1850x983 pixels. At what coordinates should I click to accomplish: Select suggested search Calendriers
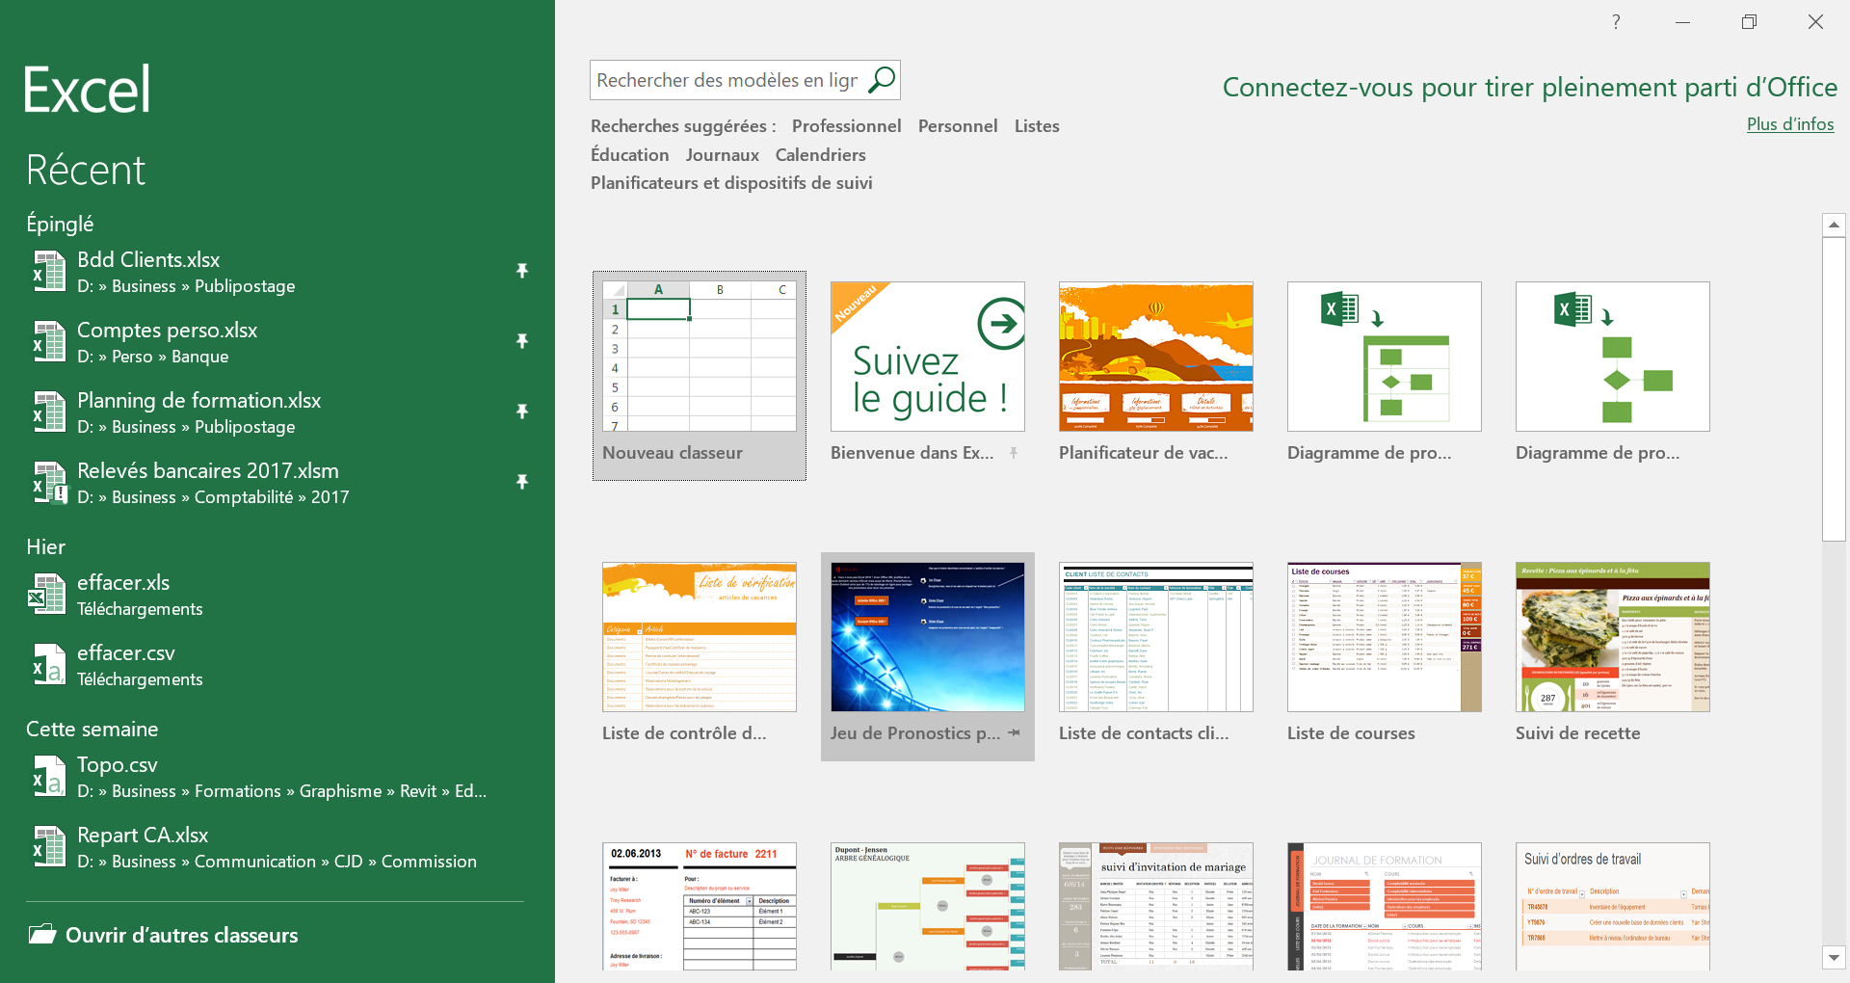pos(820,155)
